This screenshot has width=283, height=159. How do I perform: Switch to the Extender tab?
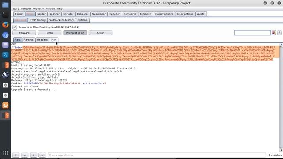point(145,14)
